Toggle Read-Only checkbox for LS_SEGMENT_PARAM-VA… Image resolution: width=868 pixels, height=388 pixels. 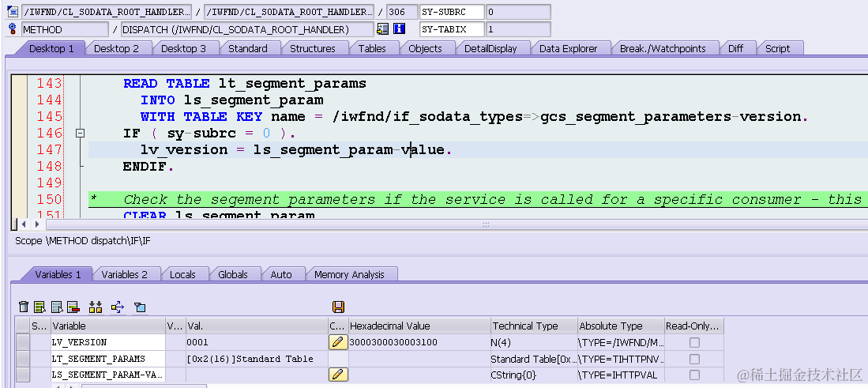[x=693, y=375]
